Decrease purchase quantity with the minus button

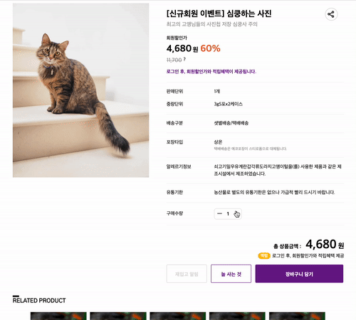coord(219,214)
